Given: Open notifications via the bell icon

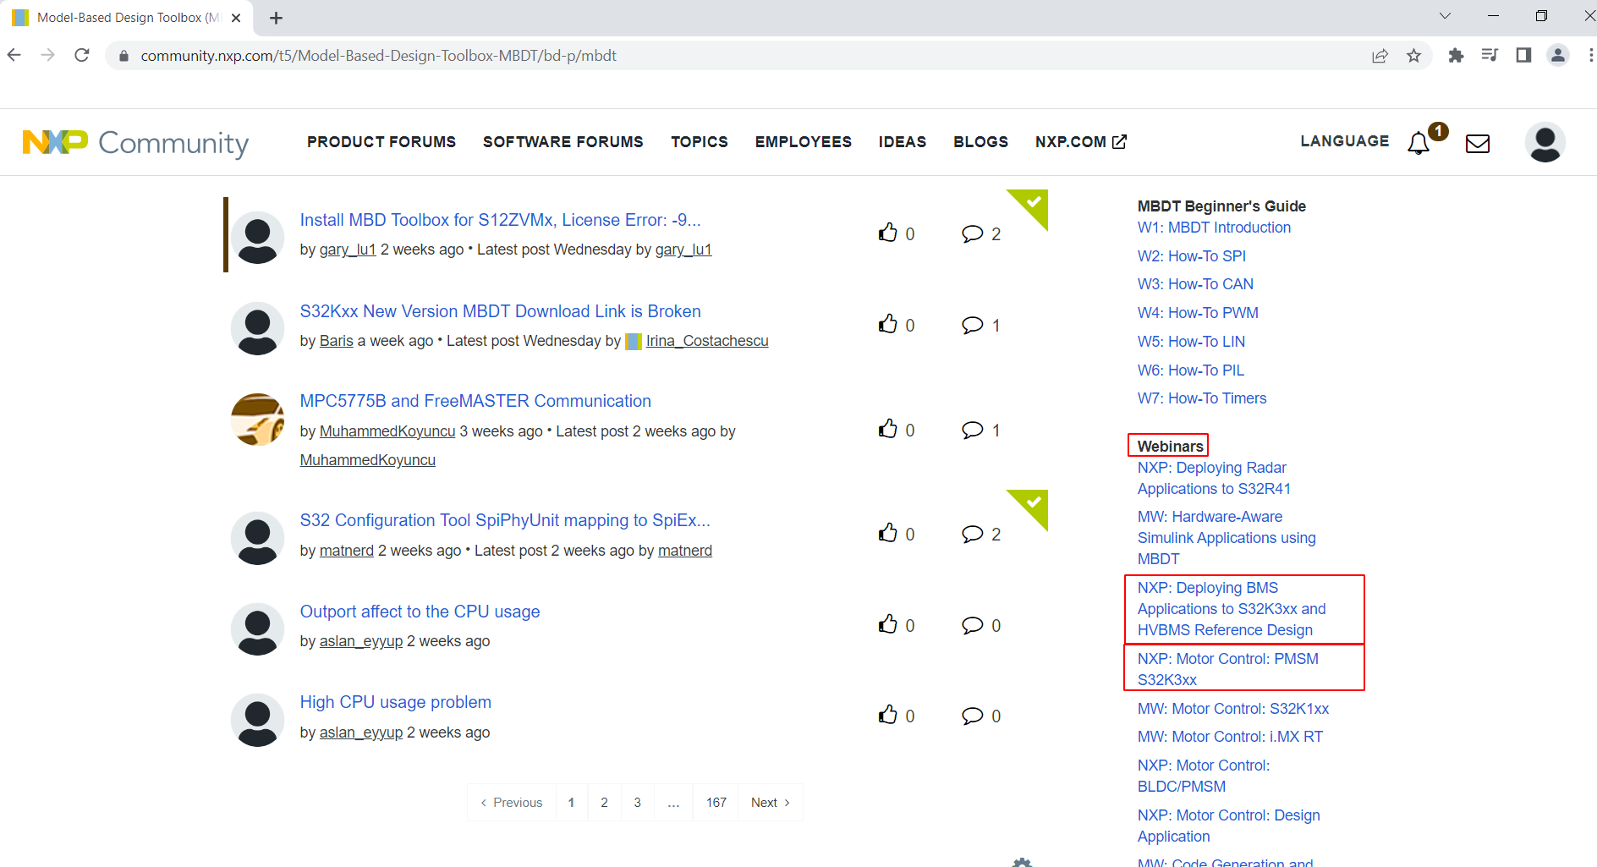Looking at the screenshot, I should pyautogui.click(x=1417, y=143).
